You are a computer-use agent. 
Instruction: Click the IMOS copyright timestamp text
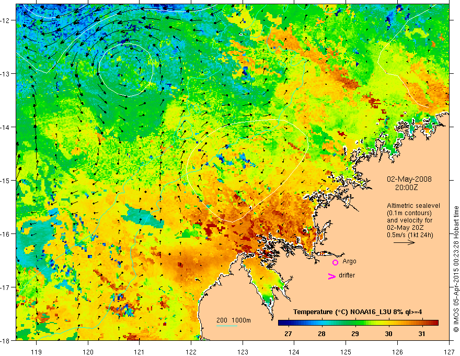click(x=456, y=269)
